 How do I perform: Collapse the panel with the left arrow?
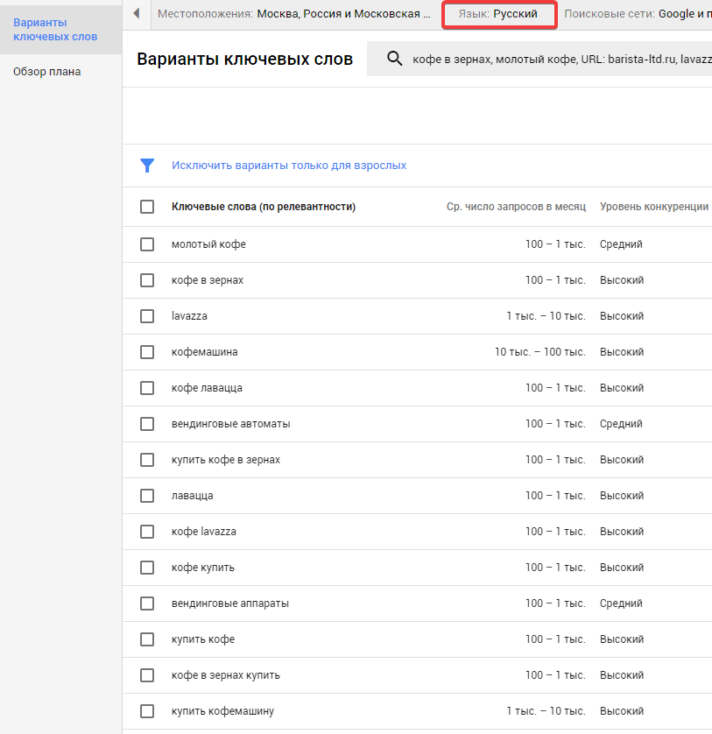click(x=137, y=14)
